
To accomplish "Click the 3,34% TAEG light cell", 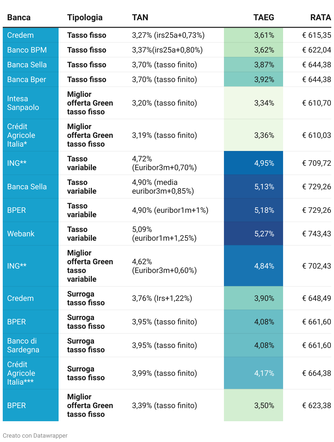I will pyautogui.click(x=254, y=103).
